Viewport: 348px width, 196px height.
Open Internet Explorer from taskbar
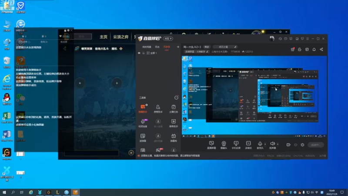tap(31, 193)
